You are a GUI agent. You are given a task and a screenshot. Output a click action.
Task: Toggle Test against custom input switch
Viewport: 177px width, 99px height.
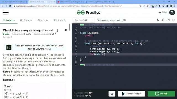[x=124, y=20]
